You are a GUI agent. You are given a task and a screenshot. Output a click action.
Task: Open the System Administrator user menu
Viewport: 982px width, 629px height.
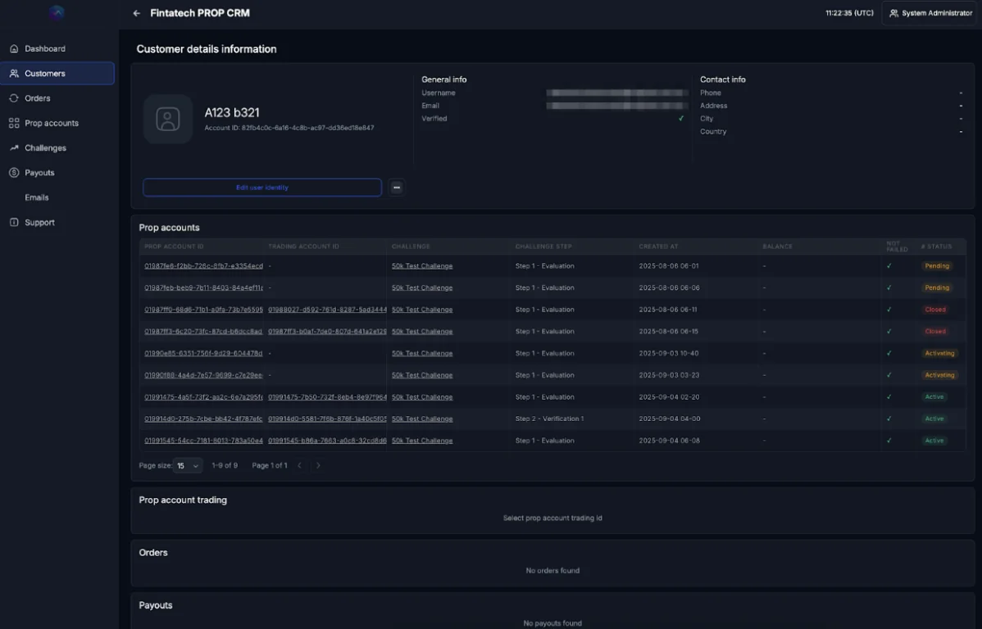(930, 13)
